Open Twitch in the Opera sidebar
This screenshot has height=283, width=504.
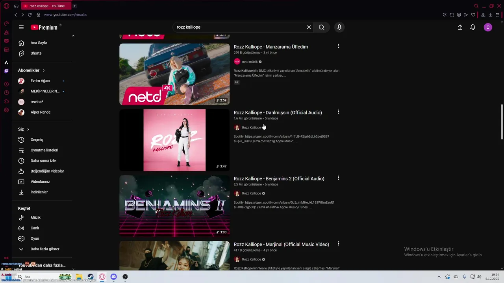(x=6, y=71)
